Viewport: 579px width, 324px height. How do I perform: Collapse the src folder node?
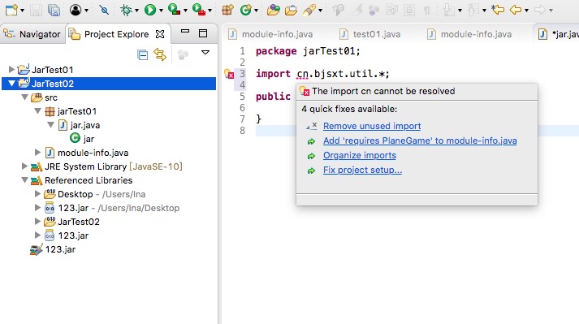24,97
